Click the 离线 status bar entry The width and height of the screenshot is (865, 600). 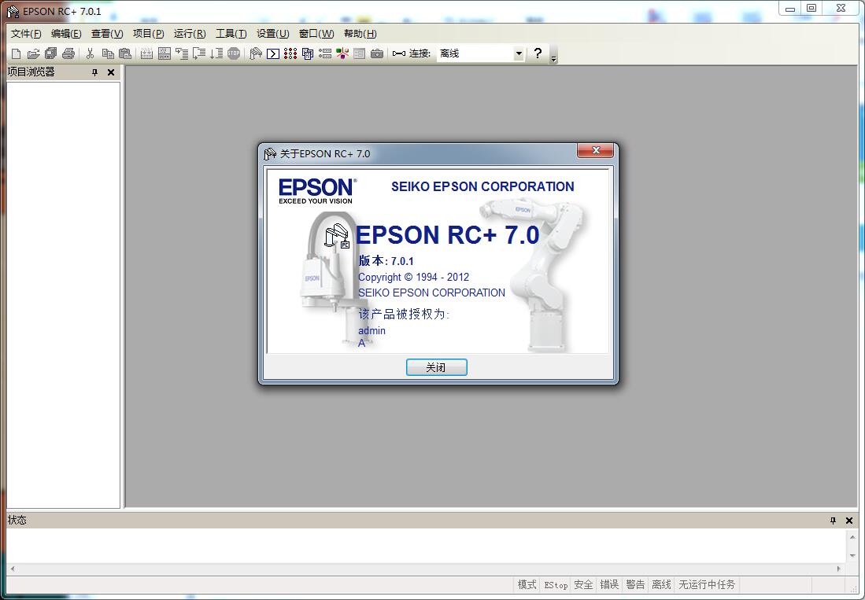(661, 584)
